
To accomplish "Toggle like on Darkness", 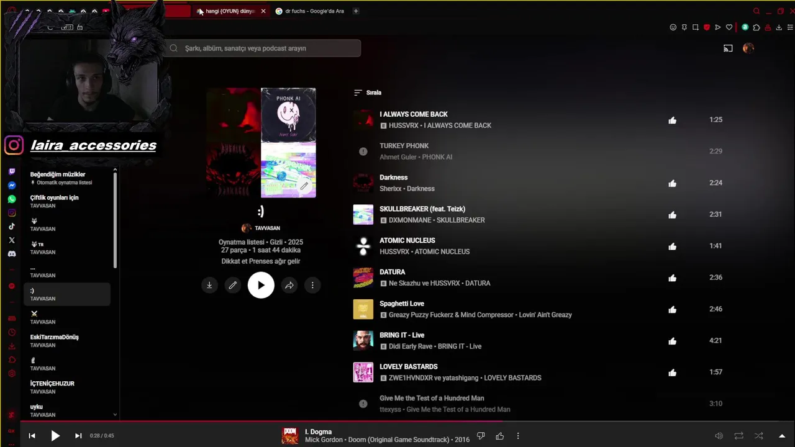I will [x=672, y=183].
